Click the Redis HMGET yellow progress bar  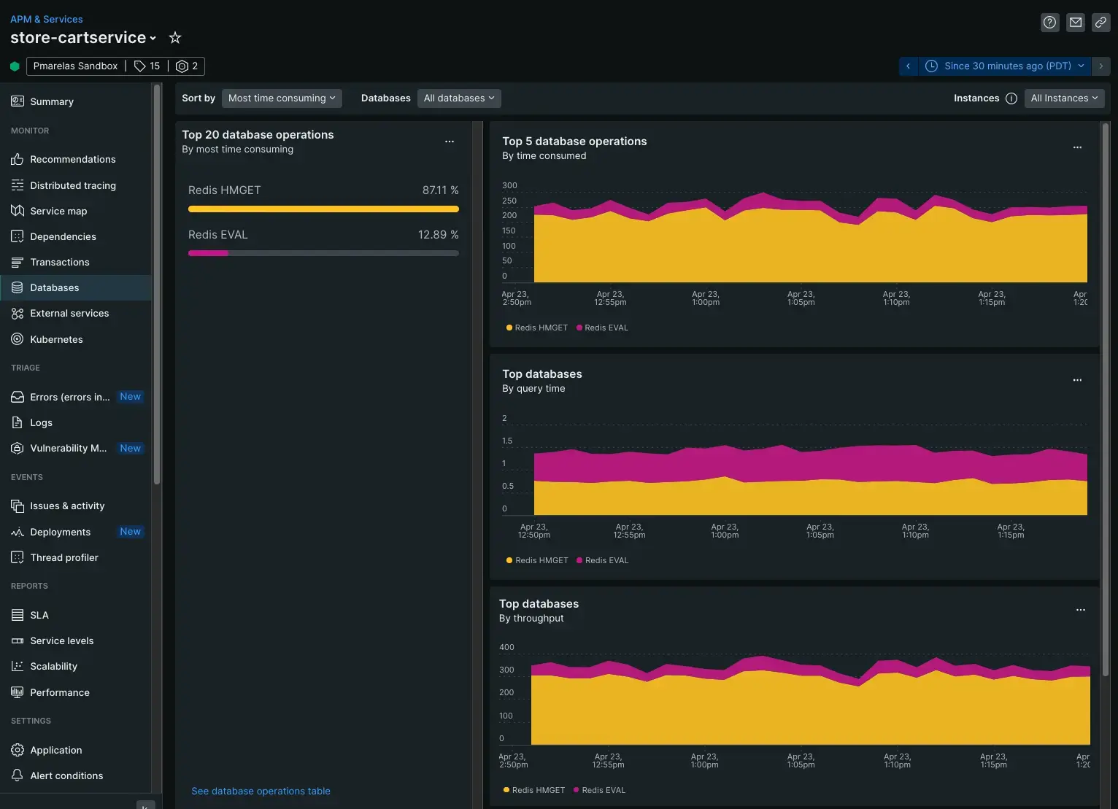(x=323, y=209)
